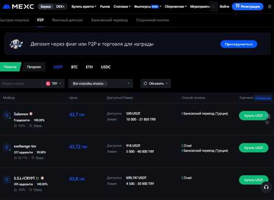The height and width of the screenshot is (200, 274).
Task: Click the Способ оплаты column header
Action: coord(193,98)
